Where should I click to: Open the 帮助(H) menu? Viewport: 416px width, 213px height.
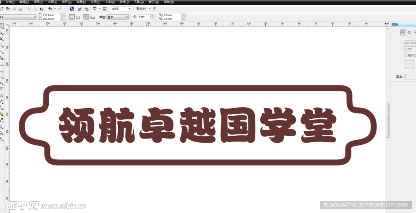coord(169,2)
